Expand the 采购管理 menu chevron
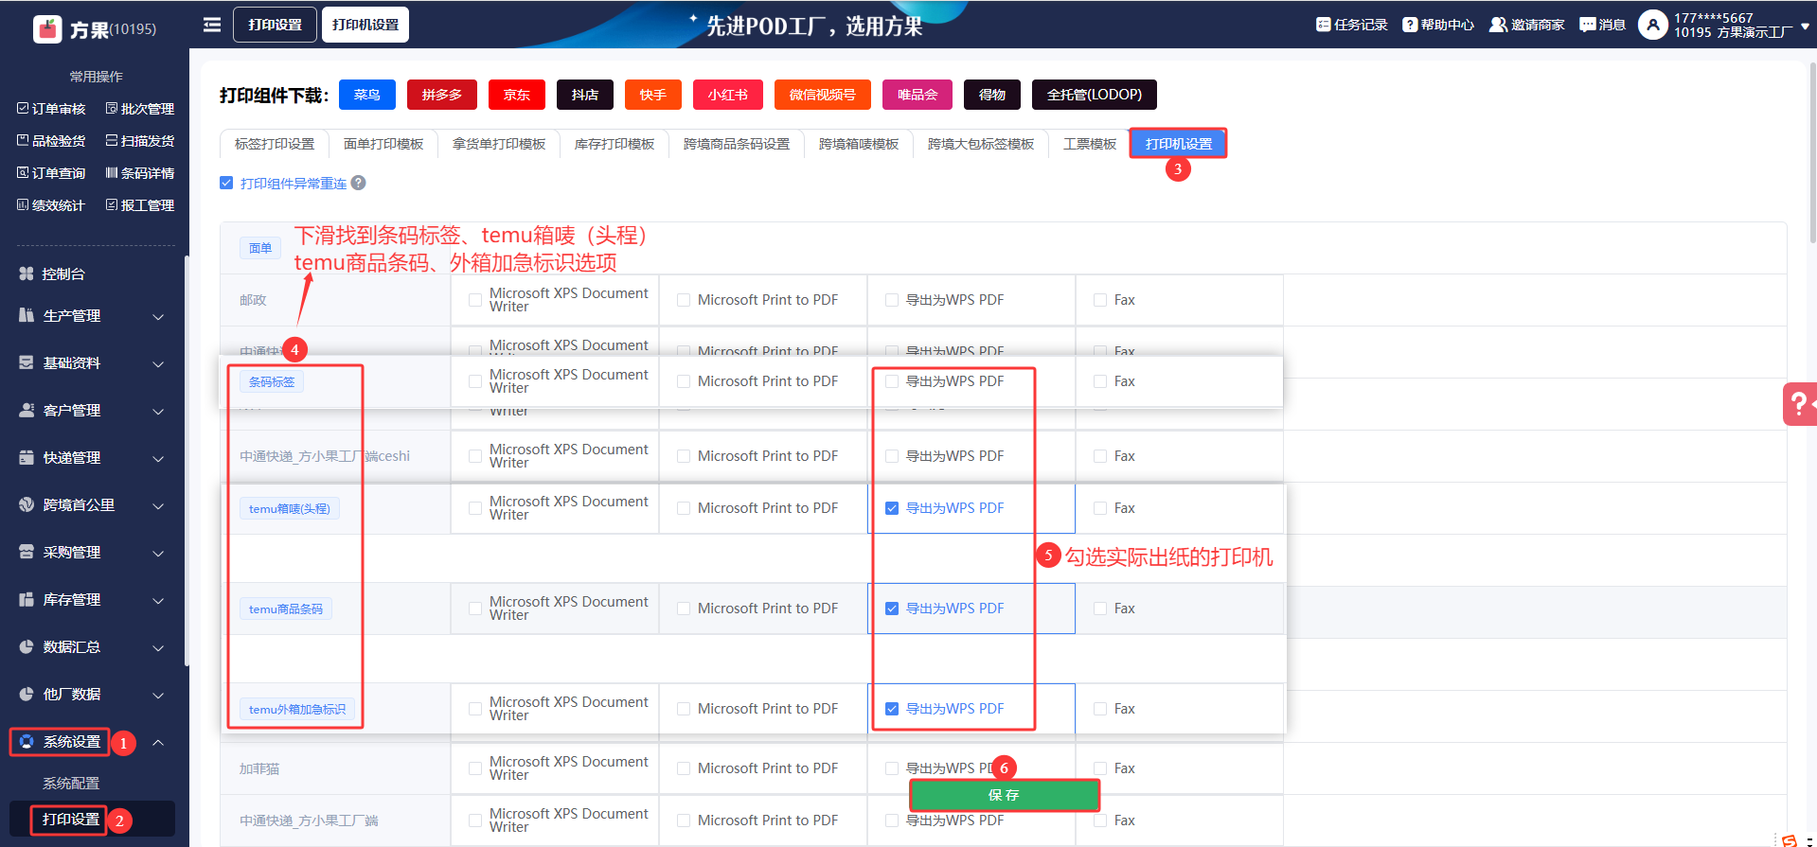Viewport: 1817px width, 847px height. 158,553
